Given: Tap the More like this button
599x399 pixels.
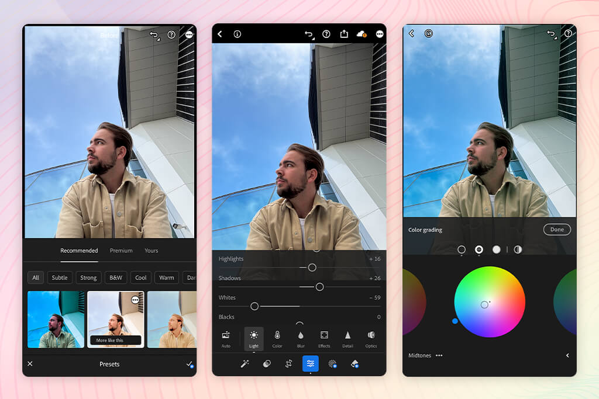Looking at the screenshot, I should [115, 340].
